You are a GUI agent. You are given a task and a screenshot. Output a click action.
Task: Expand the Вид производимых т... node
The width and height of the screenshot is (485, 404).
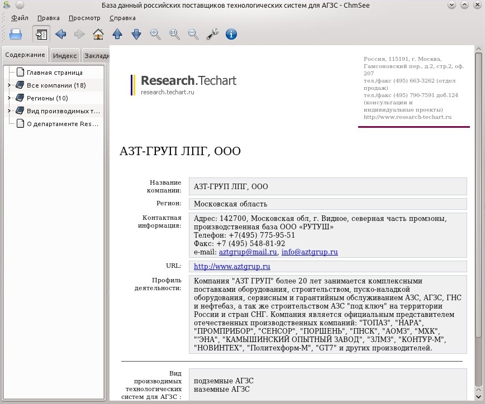pos(9,110)
